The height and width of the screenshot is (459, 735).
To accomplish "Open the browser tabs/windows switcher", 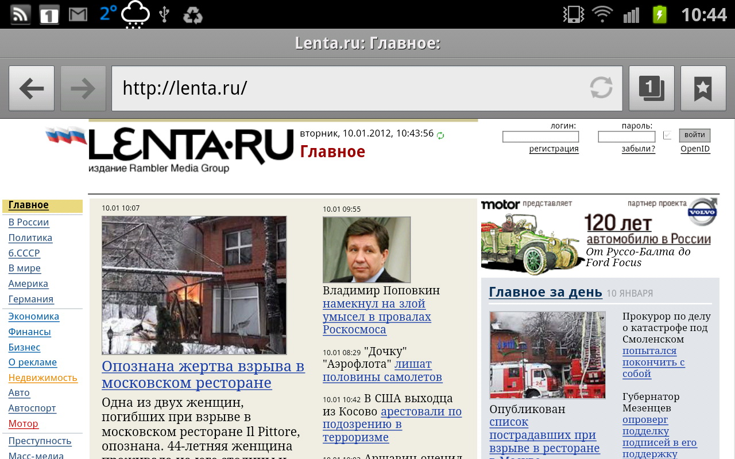I will click(x=652, y=88).
